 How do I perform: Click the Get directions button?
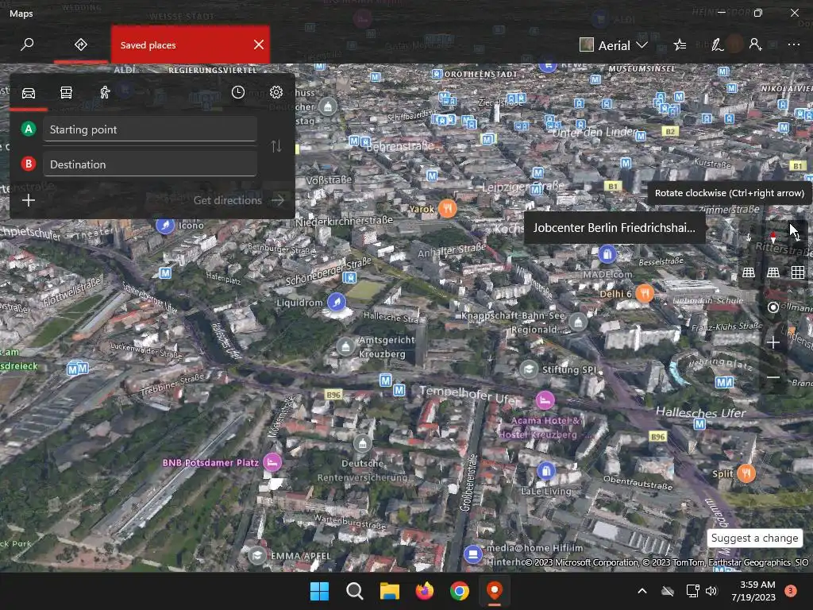point(240,200)
